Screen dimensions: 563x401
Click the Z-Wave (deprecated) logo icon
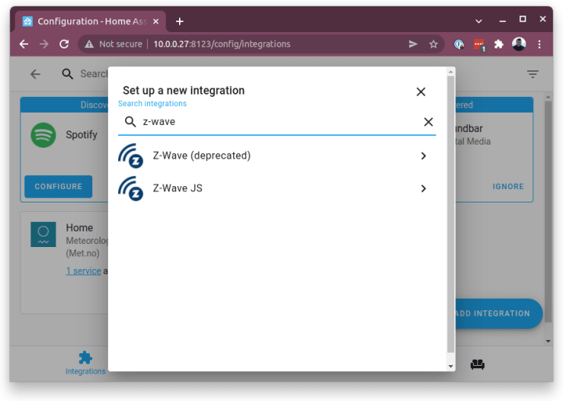(x=131, y=156)
